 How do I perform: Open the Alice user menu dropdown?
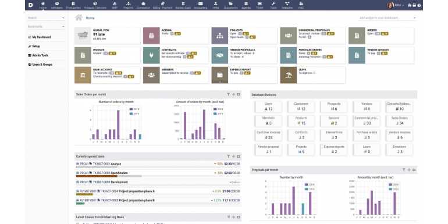[396, 5]
